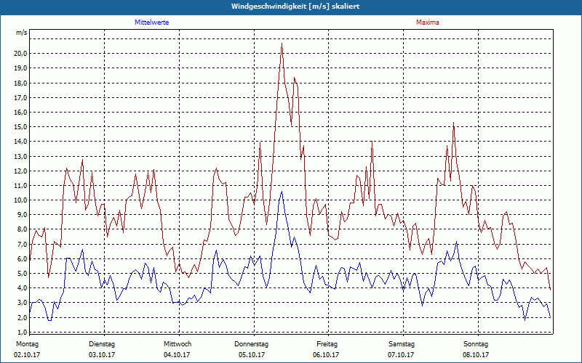This screenshot has width=582, height=363.
Task: Click the 17,0 y-axis value
Action: click(x=20, y=97)
